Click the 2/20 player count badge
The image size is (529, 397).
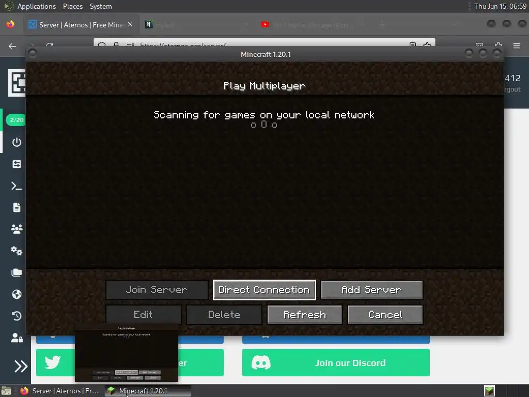(16, 120)
